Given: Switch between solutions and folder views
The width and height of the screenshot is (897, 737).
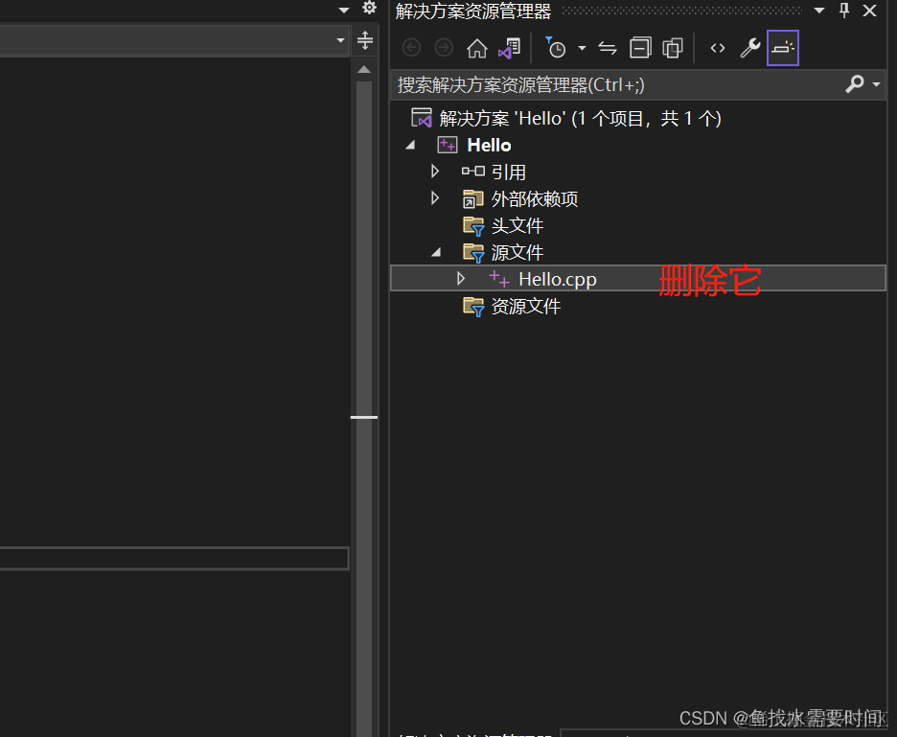Looking at the screenshot, I should pyautogui.click(x=509, y=49).
